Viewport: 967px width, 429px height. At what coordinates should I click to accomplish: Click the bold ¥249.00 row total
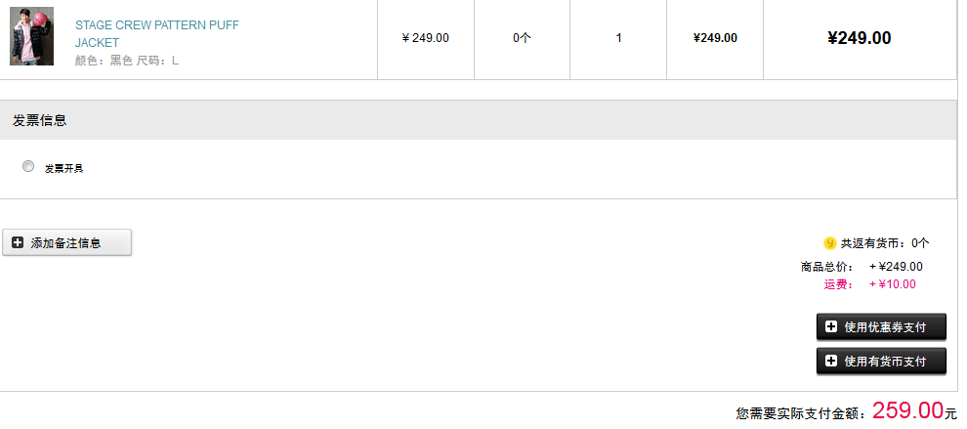(x=860, y=38)
